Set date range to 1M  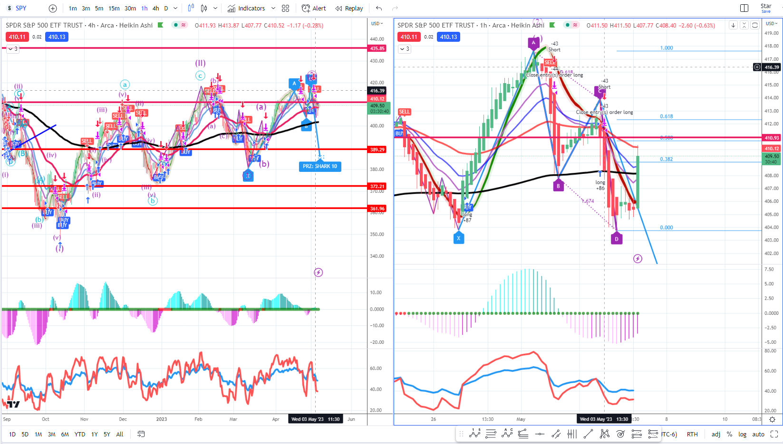[38, 434]
